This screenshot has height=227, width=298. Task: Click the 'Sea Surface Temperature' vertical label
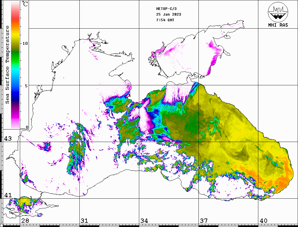point(7,65)
